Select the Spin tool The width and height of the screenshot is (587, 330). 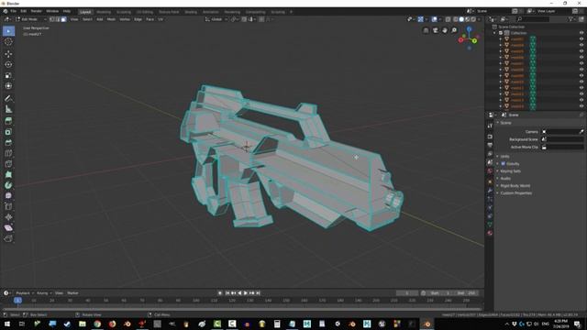[x=8, y=185]
